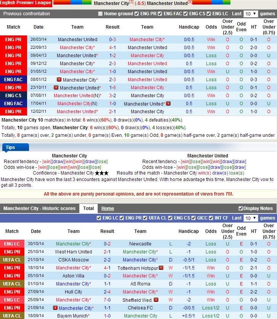
Task: Click handicap value -0.5/1 for CSKA Moscow
Action: [188, 260]
